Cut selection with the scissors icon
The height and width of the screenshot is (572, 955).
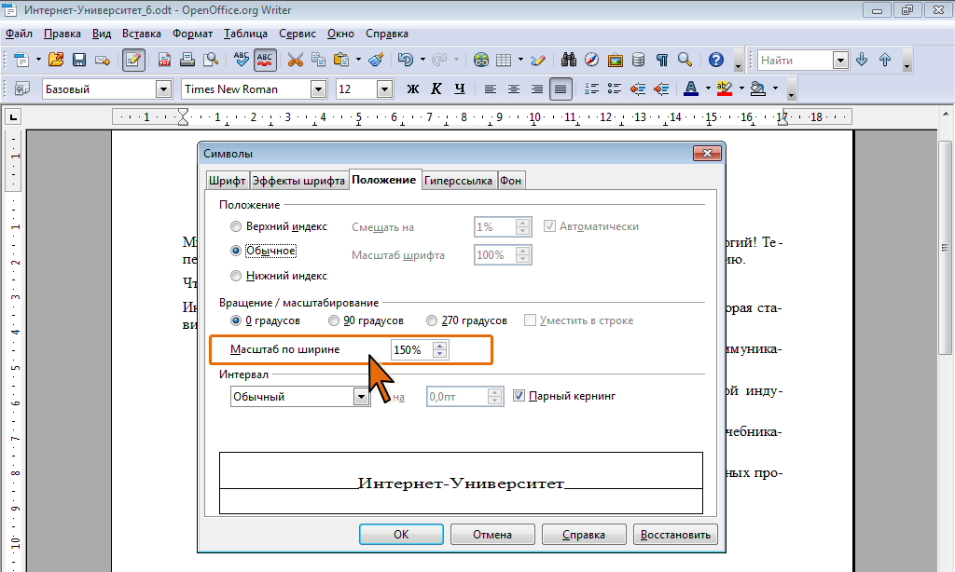click(296, 60)
